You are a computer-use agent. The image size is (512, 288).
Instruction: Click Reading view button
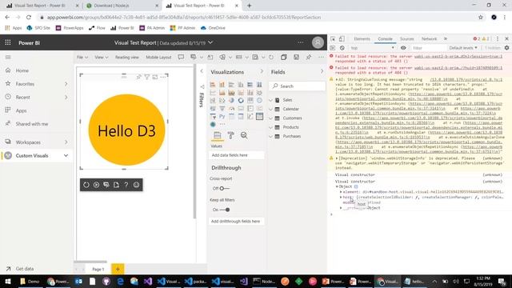point(126,57)
